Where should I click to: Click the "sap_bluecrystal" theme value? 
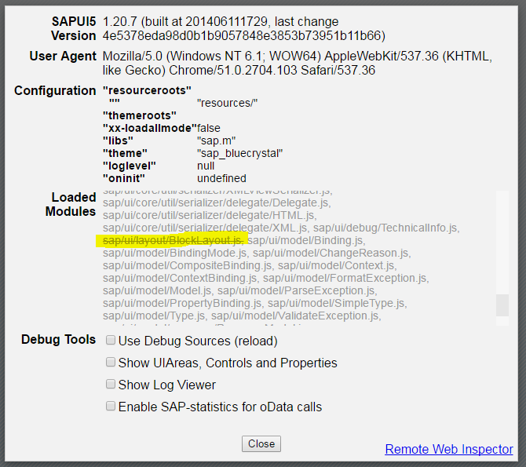coord(240,153)
